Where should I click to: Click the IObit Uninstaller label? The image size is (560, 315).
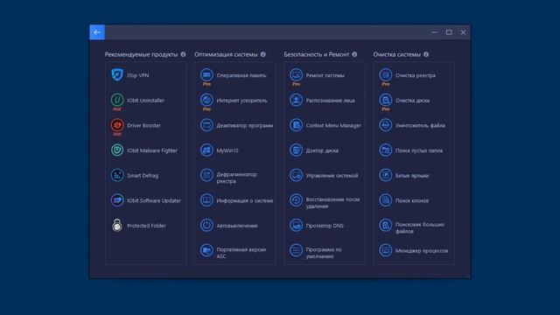click(146, 101)
